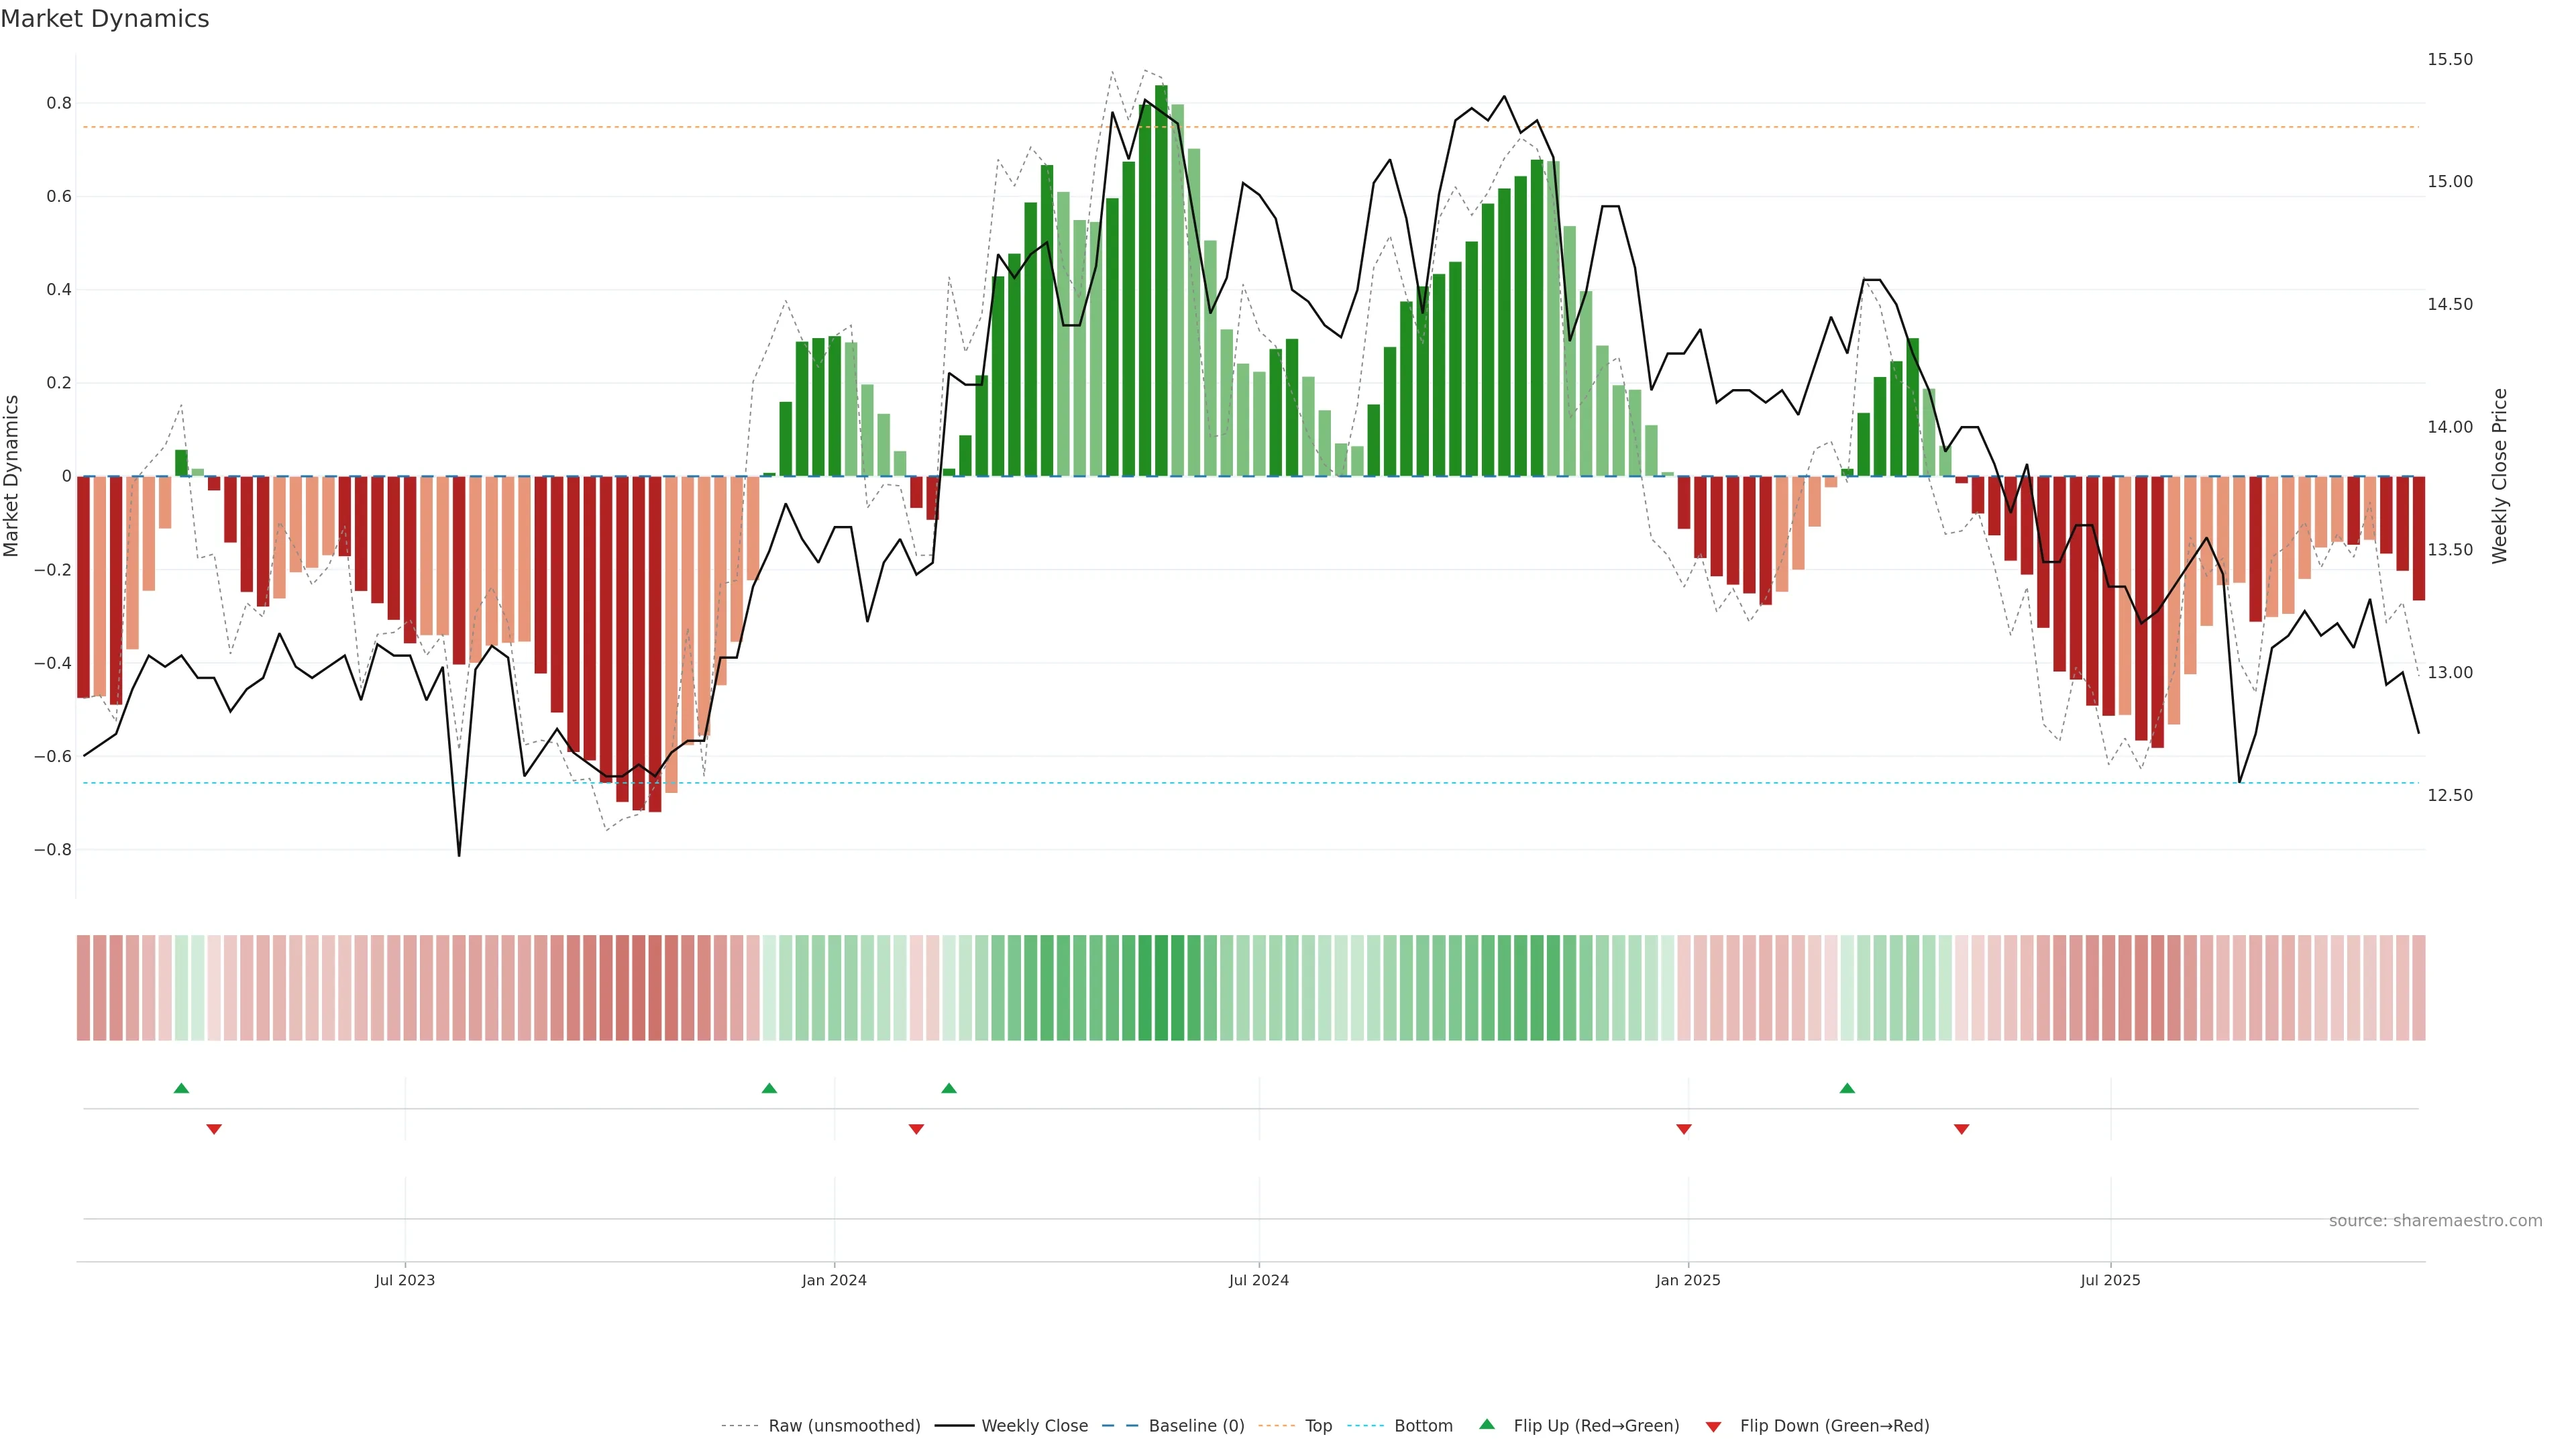Click the Jul 2024 x-axis label

coord(1258,1280)
